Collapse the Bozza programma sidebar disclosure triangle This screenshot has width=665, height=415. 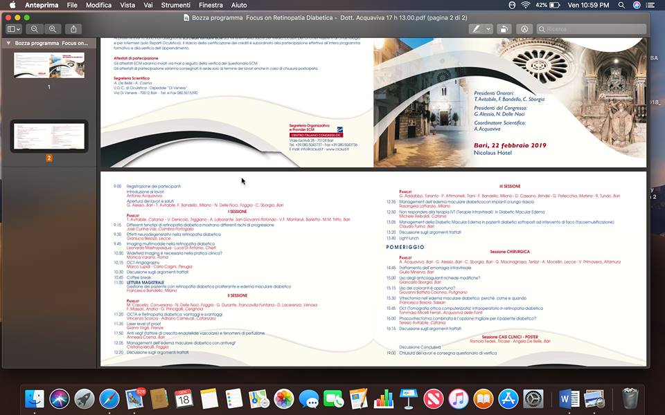8,43
